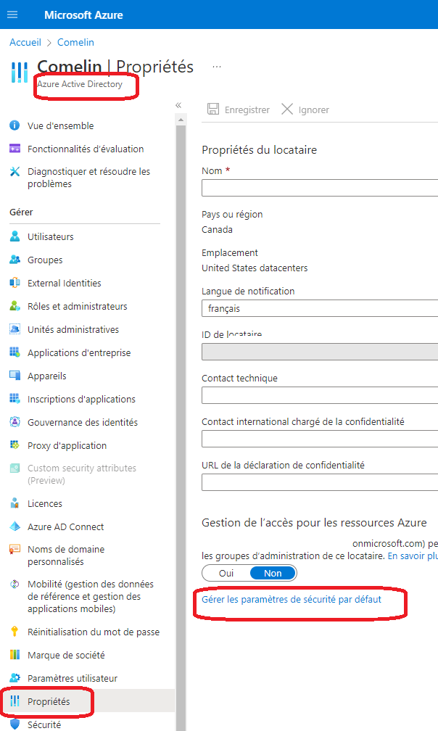This screenshot has width=438, height=731.
Task: Click the Microsoft Azure header title
Action: point(83,15)
